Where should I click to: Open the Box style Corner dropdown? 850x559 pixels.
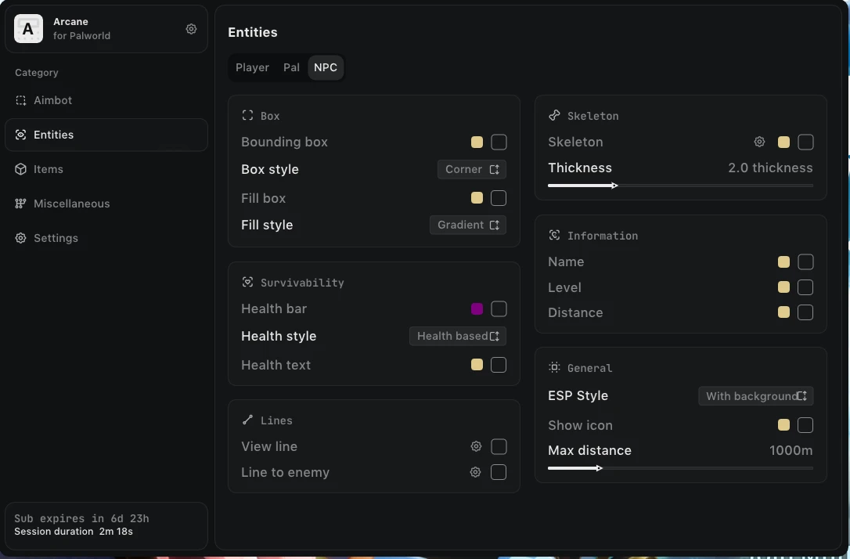tap(472, 169)
